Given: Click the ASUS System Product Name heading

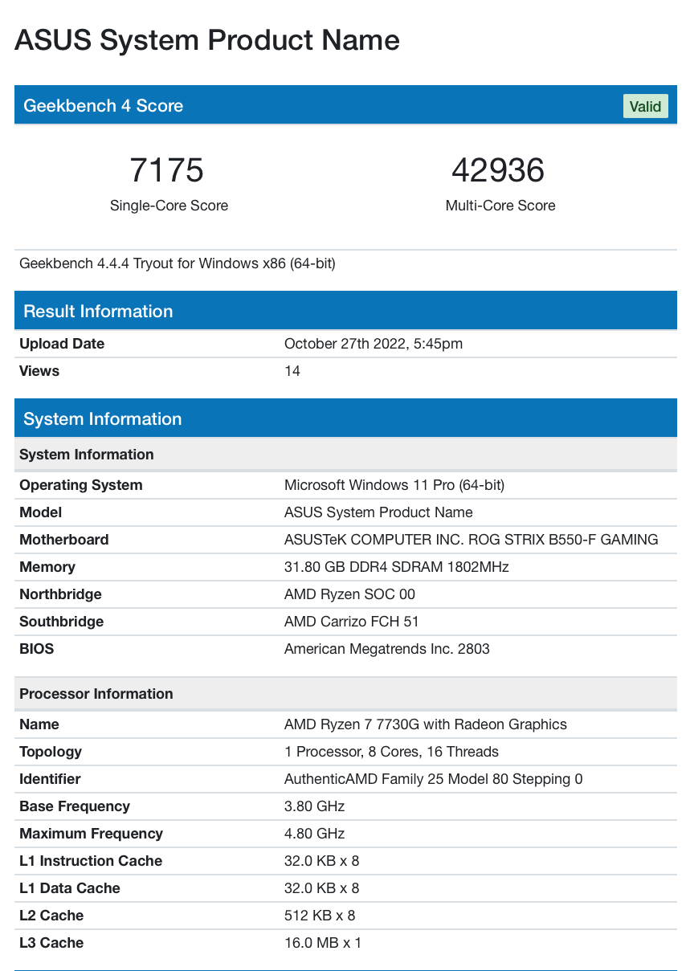Looking at the screenshot, I should [x=206, y=40].
